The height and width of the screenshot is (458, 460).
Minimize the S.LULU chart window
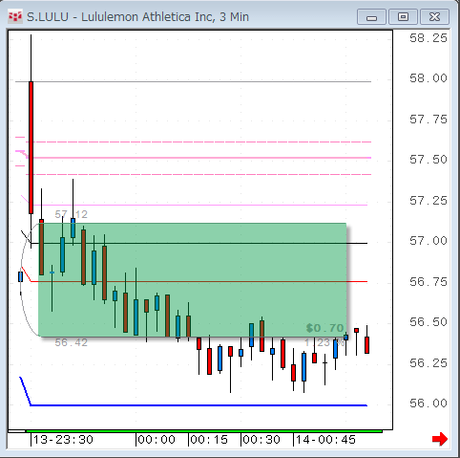[371, 17]
